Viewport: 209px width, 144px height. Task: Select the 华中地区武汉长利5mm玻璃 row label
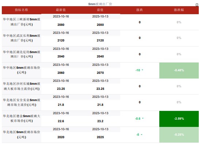pos(22,38)
